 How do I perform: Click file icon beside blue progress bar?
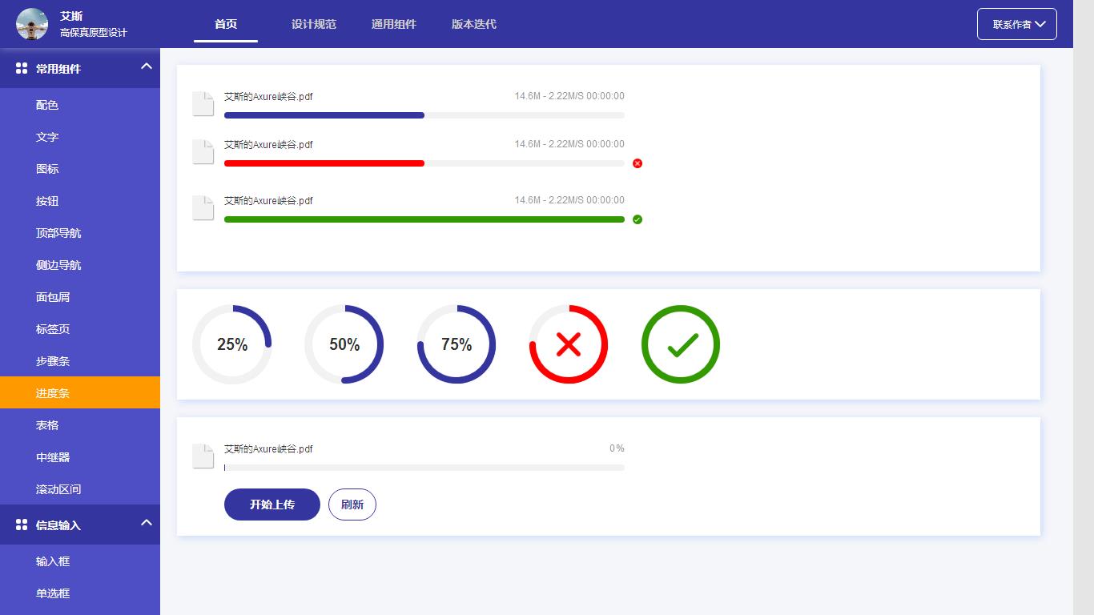tap(203, 104)
